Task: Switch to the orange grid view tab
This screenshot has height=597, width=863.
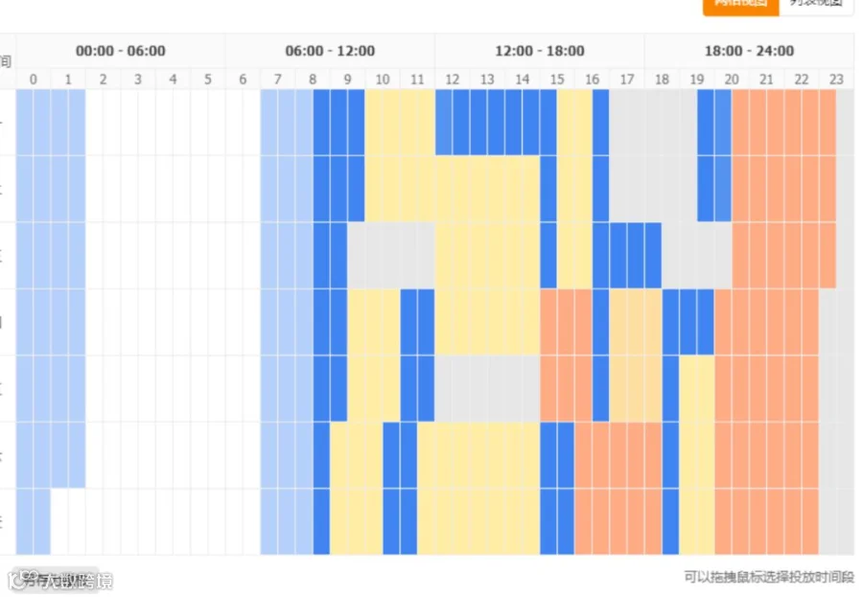Action: [x=741, y=7]
